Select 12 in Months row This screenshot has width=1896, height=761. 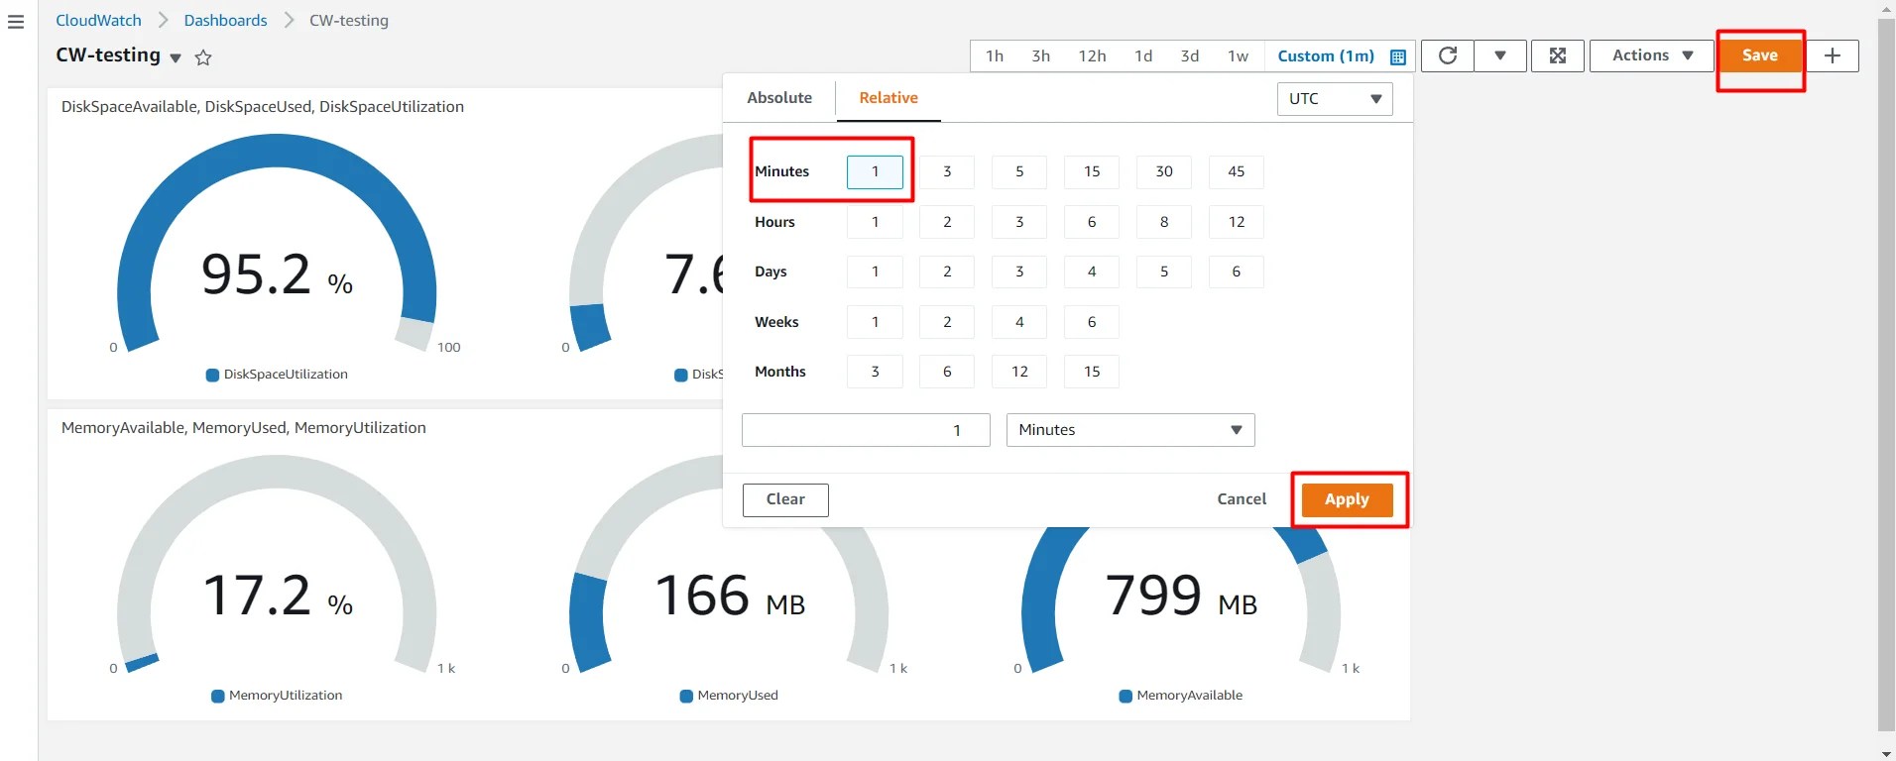point(1019,372)
